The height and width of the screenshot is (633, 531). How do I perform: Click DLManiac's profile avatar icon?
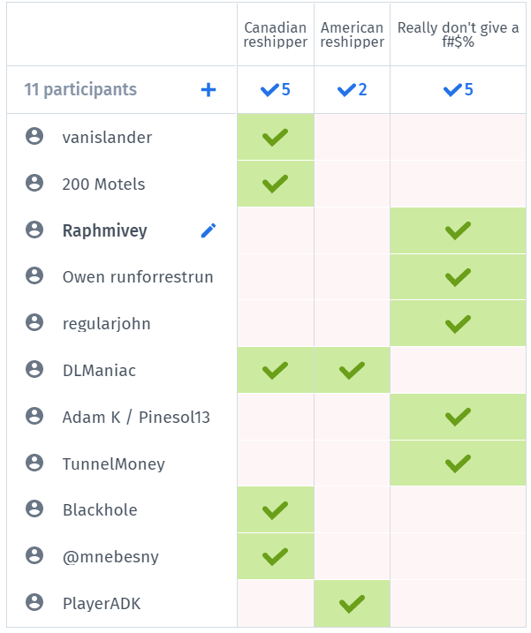click(x=34, y=370)
